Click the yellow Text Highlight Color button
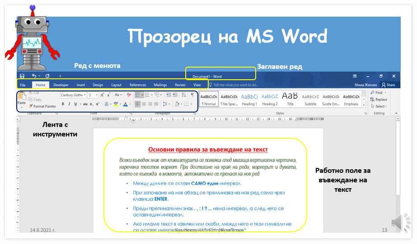 pos(116,104)
